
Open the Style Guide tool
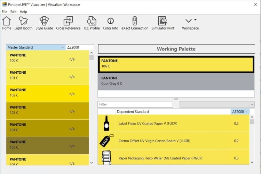[x=44, y=23]
